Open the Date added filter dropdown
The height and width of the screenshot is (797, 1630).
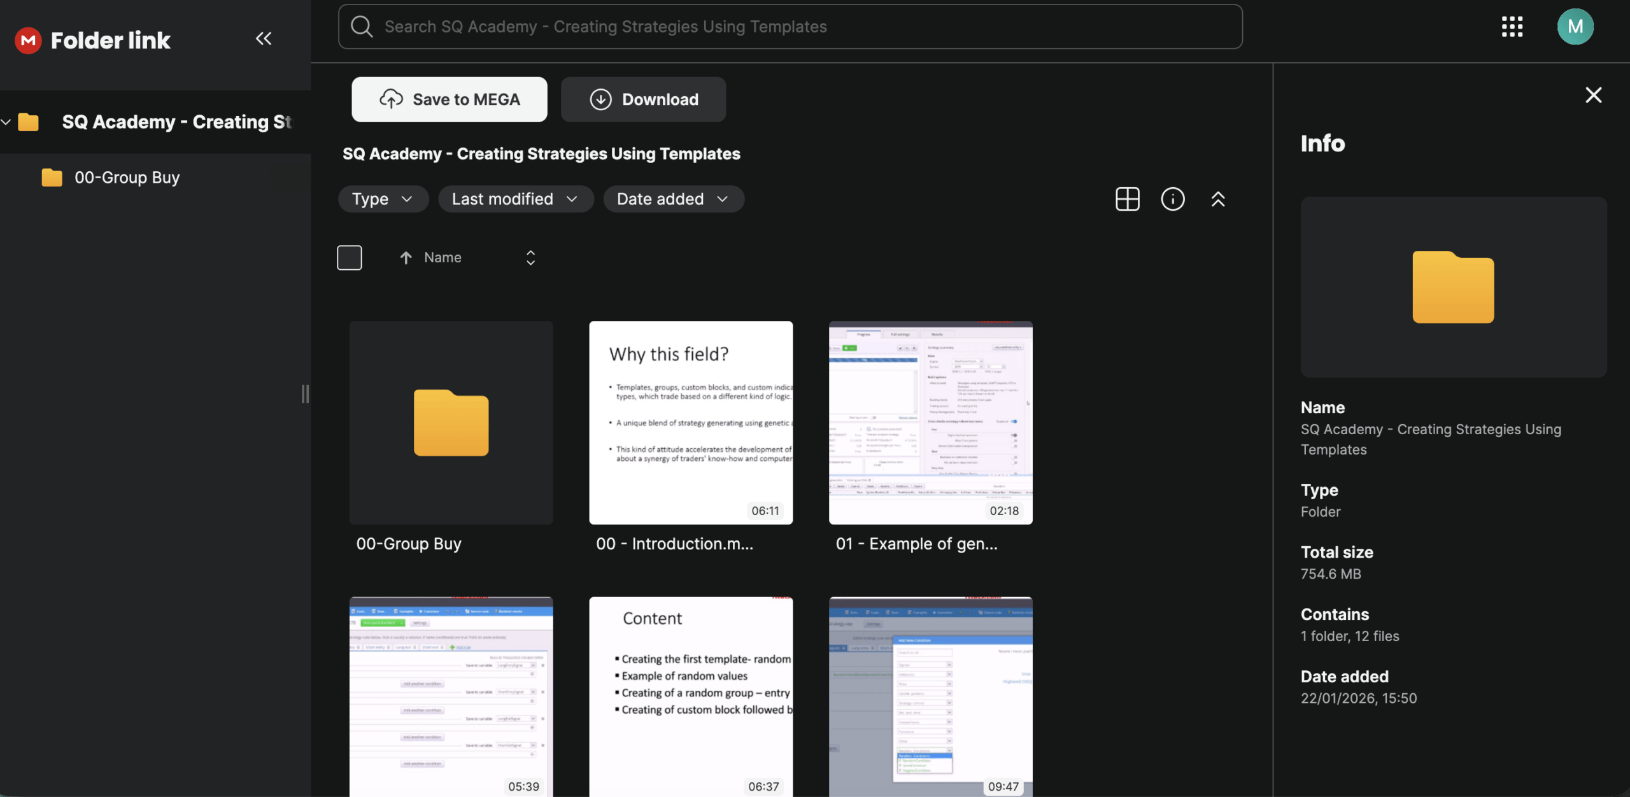(673, 199)
